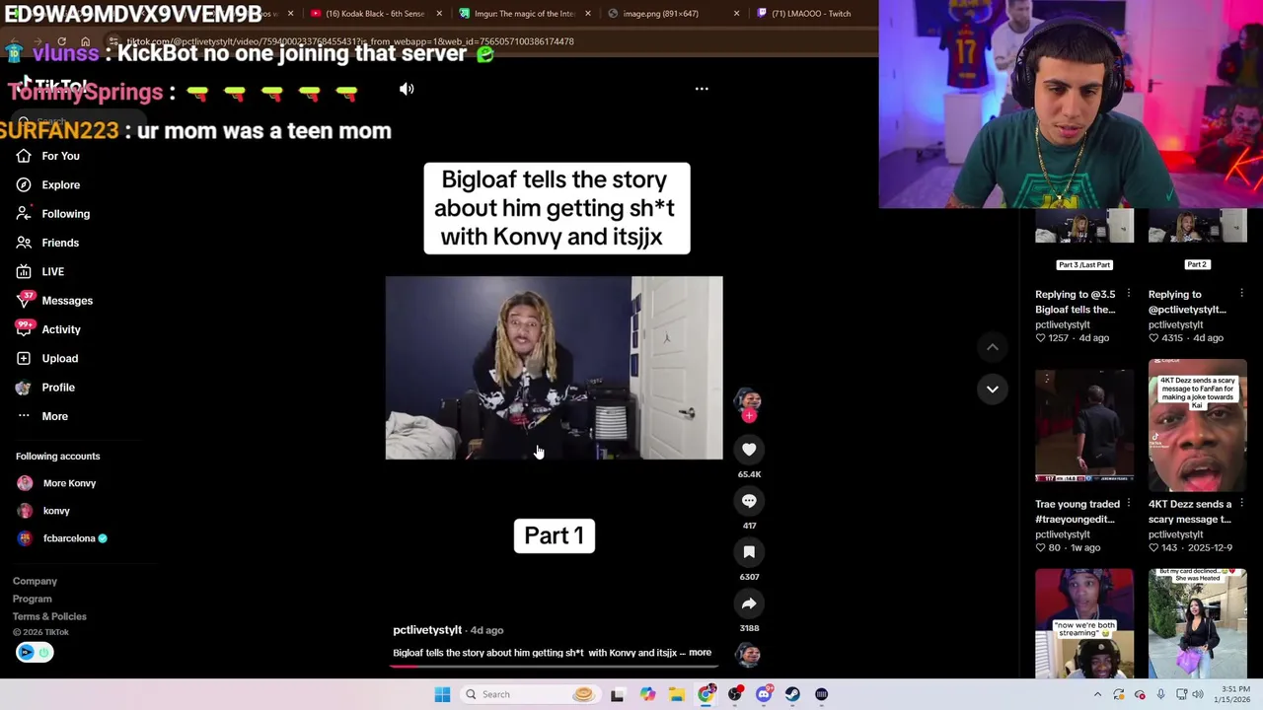Open your Profile page
The height and width of the screenshot is (710, 1263).
pyautogui.click(x=45, y=388)
